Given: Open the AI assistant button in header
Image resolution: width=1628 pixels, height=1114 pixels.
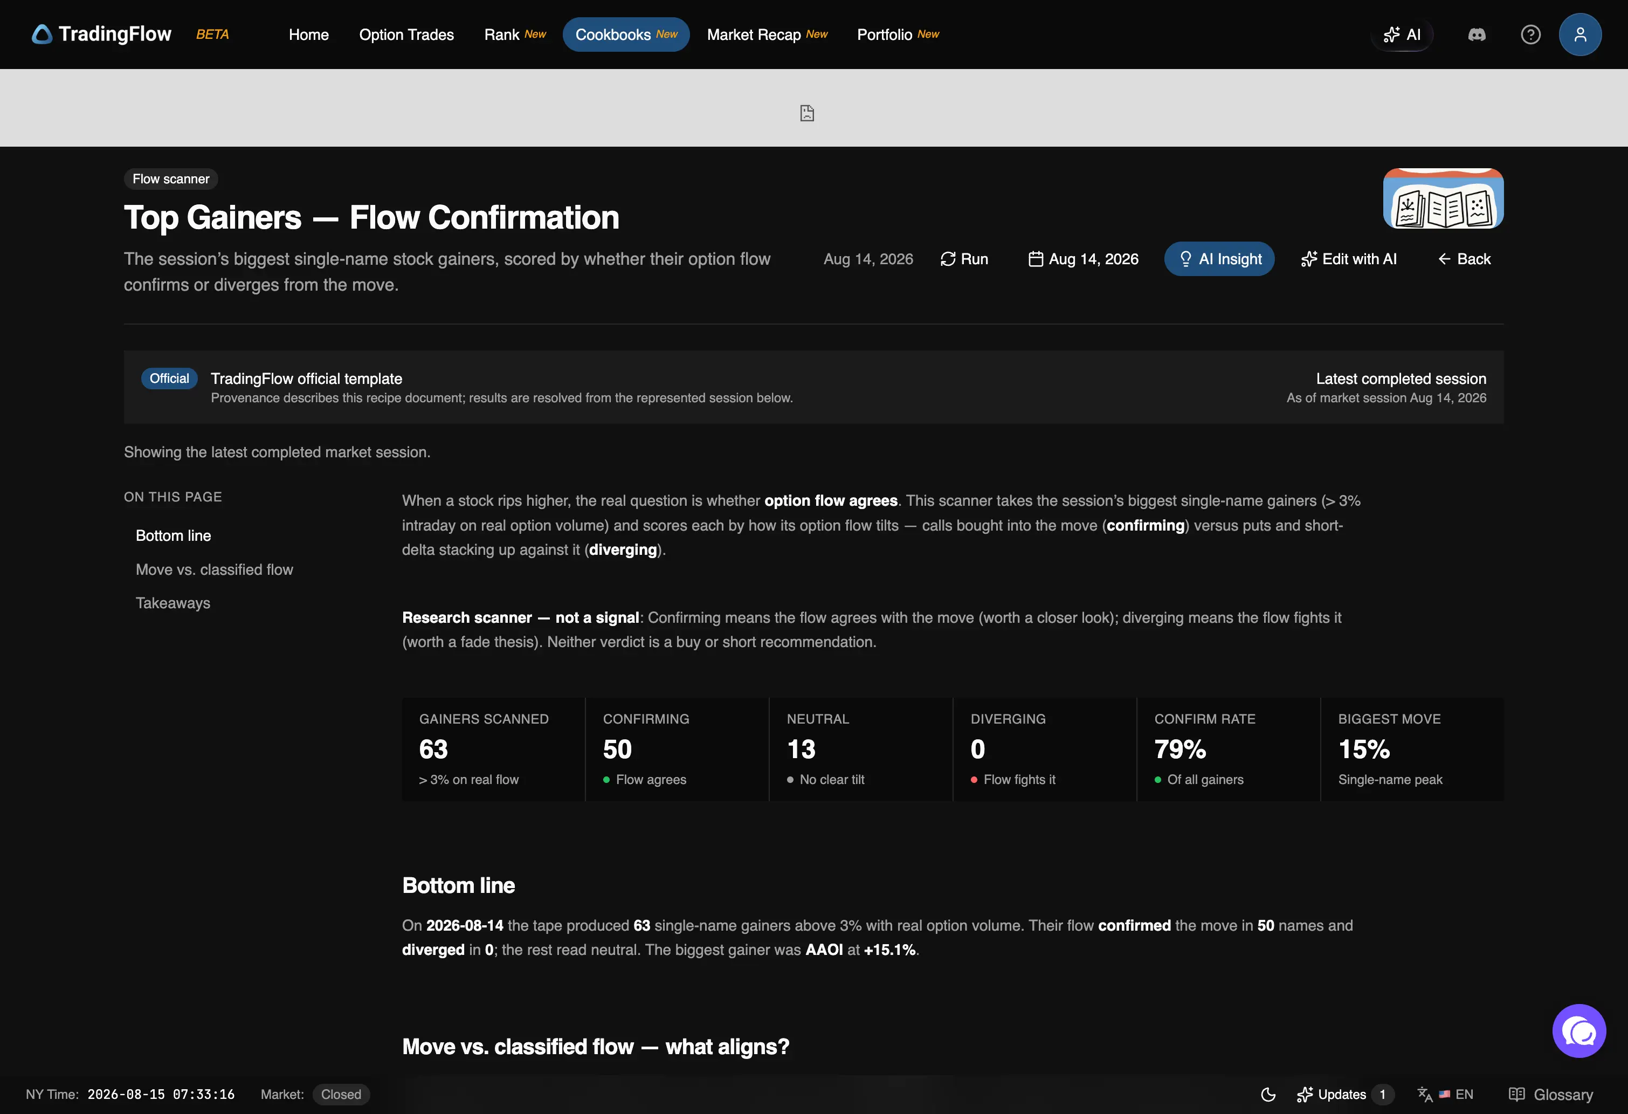Looking at the screenshot, I should click(1402, 35).
